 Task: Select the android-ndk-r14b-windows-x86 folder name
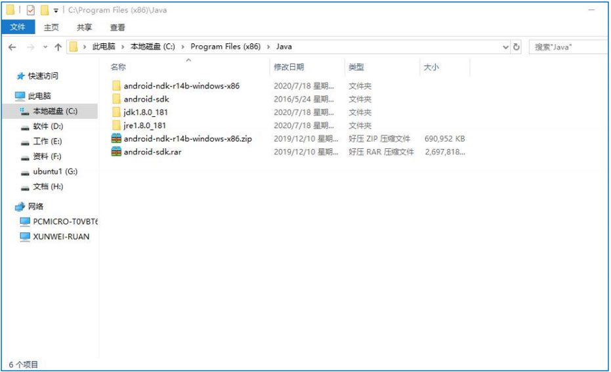pyautogui.click(x=182, y=86)
